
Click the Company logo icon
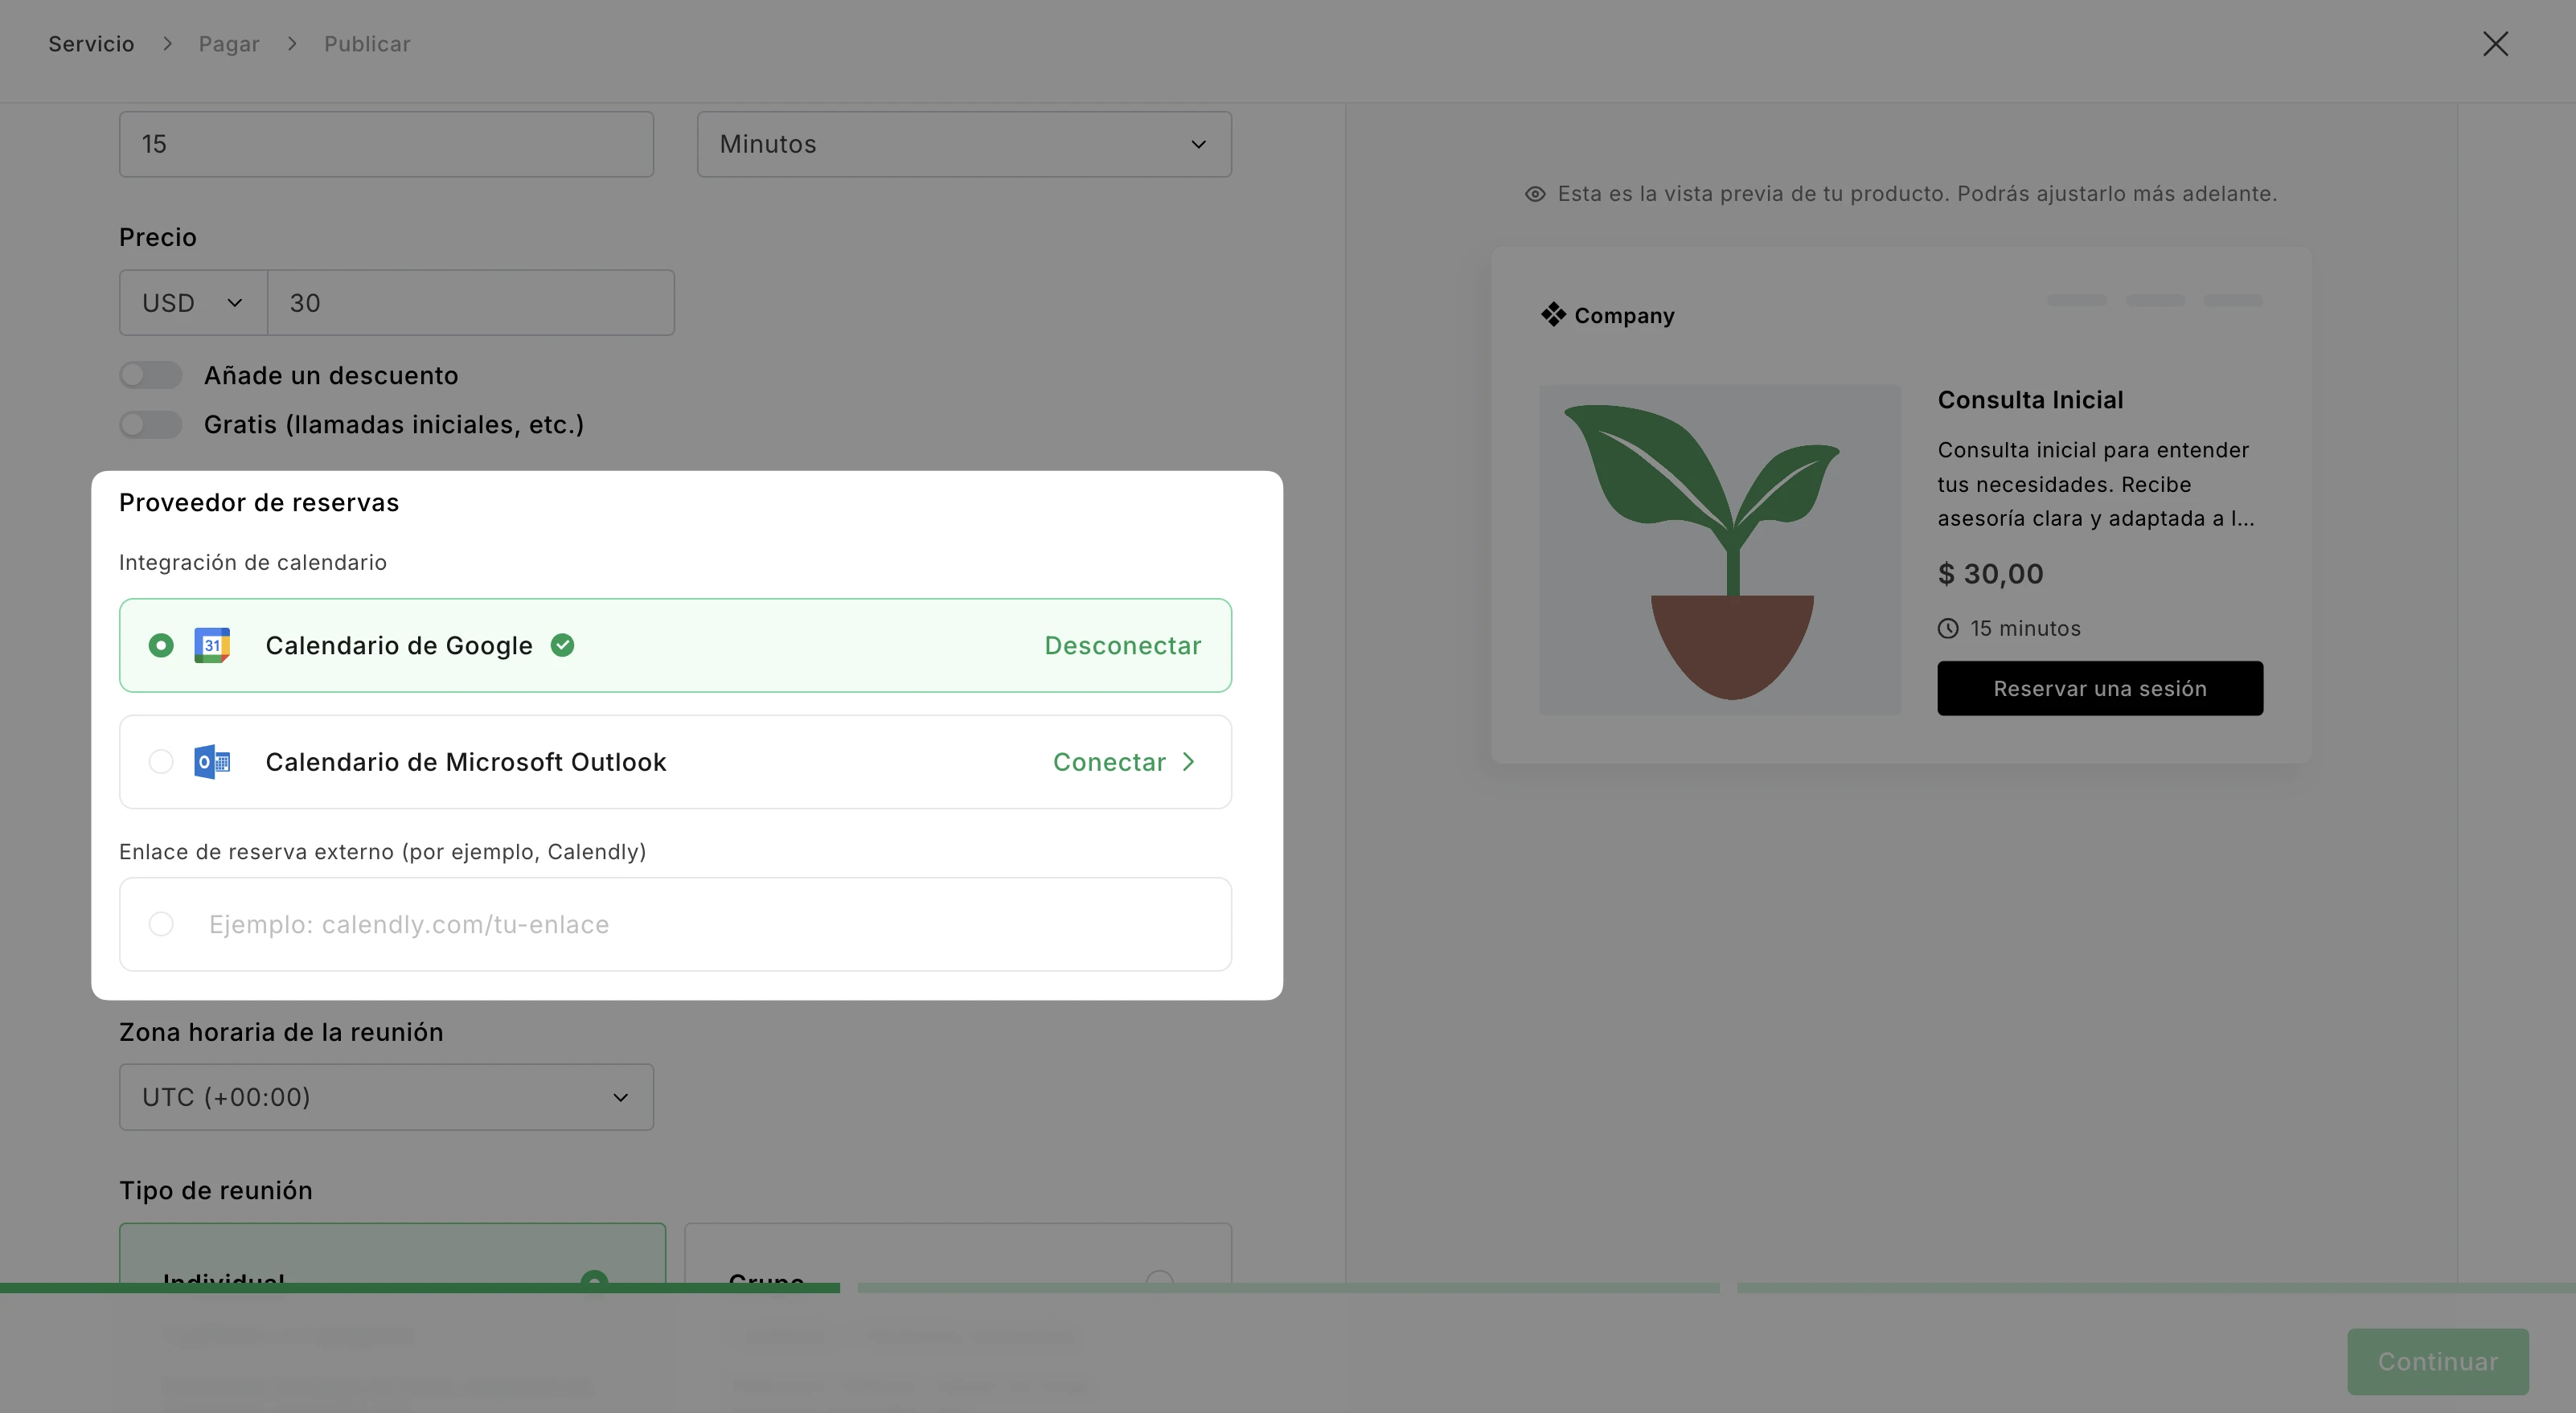(x=1553, y=315)
